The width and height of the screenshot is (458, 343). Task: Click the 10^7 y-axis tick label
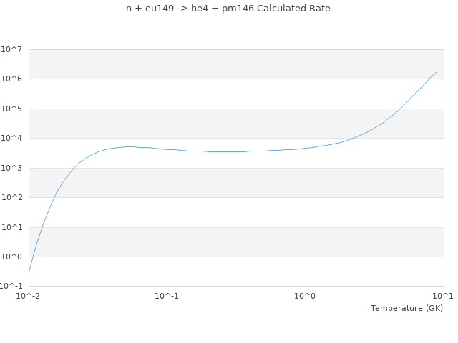[11, 49]
